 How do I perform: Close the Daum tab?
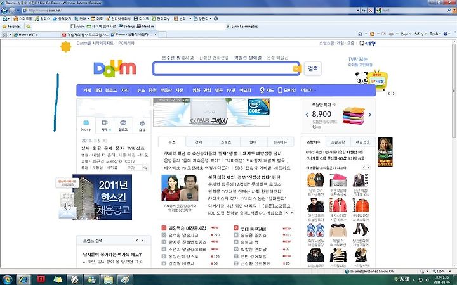coord(156,35)
